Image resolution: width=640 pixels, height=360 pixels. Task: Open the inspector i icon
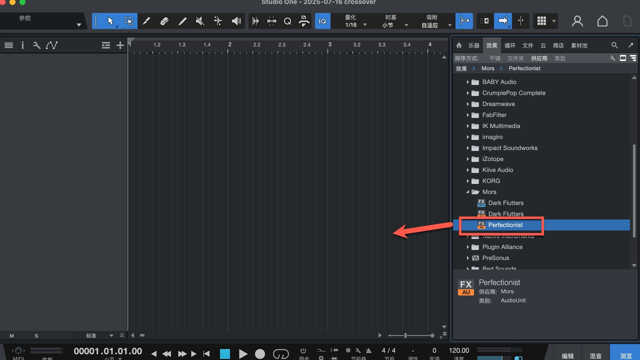tap(23, 45)
